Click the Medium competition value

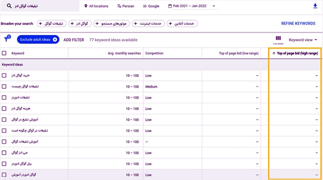point(151,86)
